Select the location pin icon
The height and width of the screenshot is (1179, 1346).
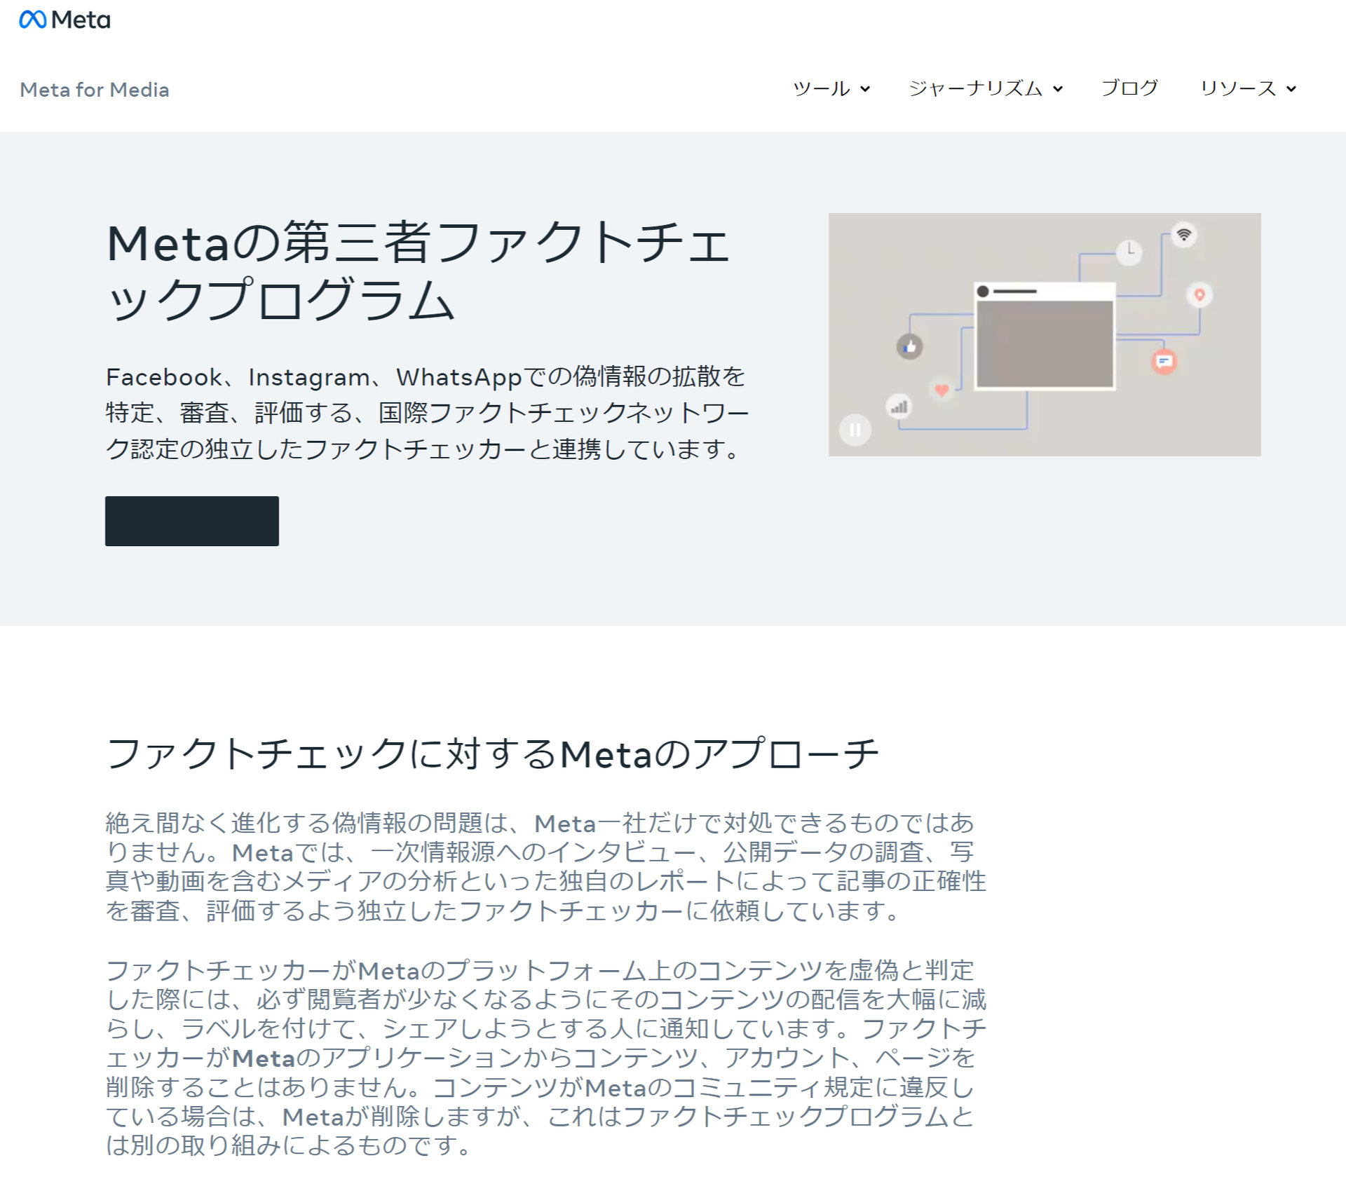[1199, 295]
